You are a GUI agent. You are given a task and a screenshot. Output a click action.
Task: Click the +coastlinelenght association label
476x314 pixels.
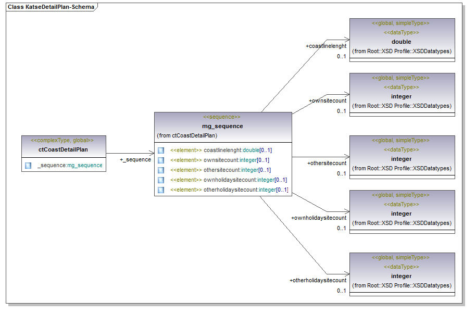coord(325,46)
